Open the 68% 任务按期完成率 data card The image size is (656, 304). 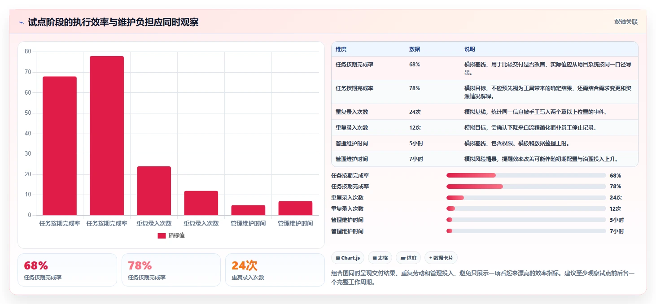[x=67, y=270]
